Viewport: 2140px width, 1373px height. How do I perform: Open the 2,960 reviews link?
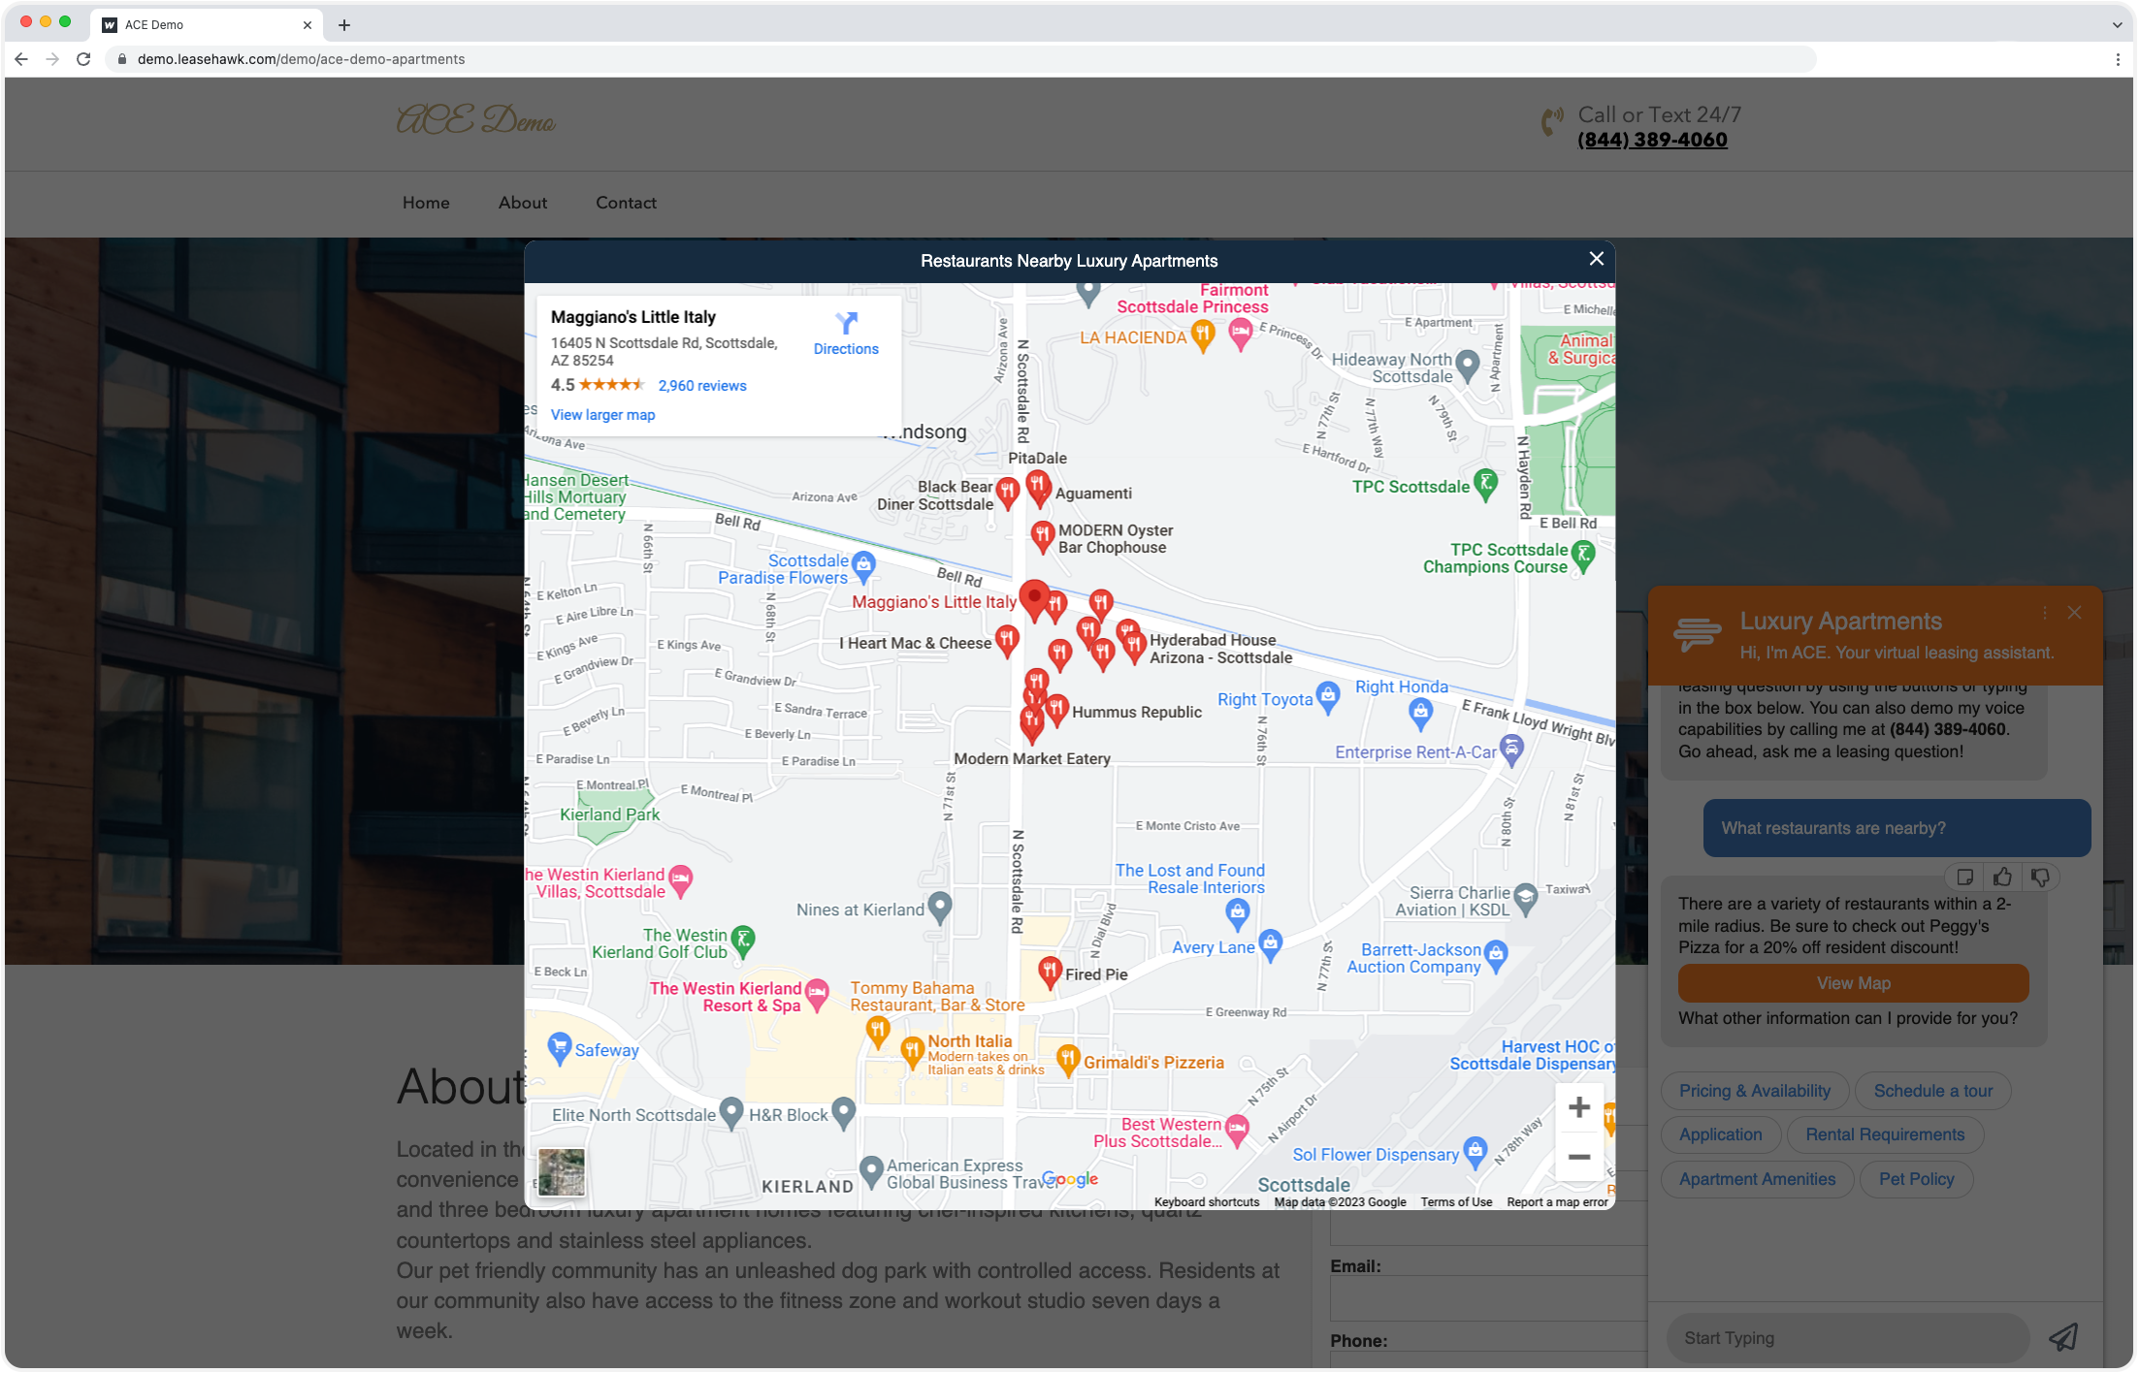pyautogui.click(x=701, y=386)
